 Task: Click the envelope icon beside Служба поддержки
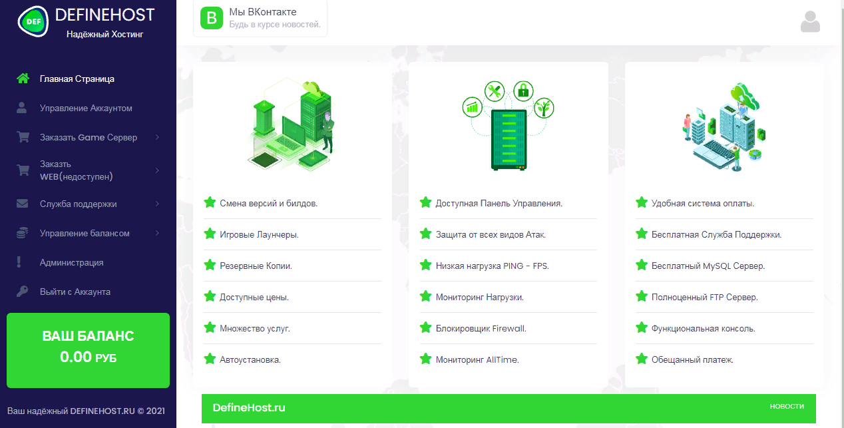point(23,204)
